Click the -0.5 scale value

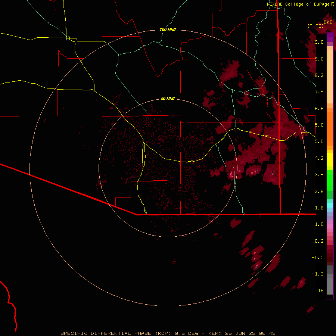point(318,258)
